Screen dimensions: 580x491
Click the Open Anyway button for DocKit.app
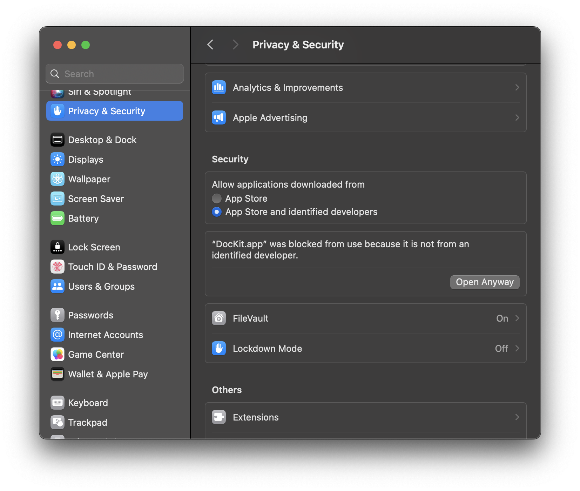[485, 282]
